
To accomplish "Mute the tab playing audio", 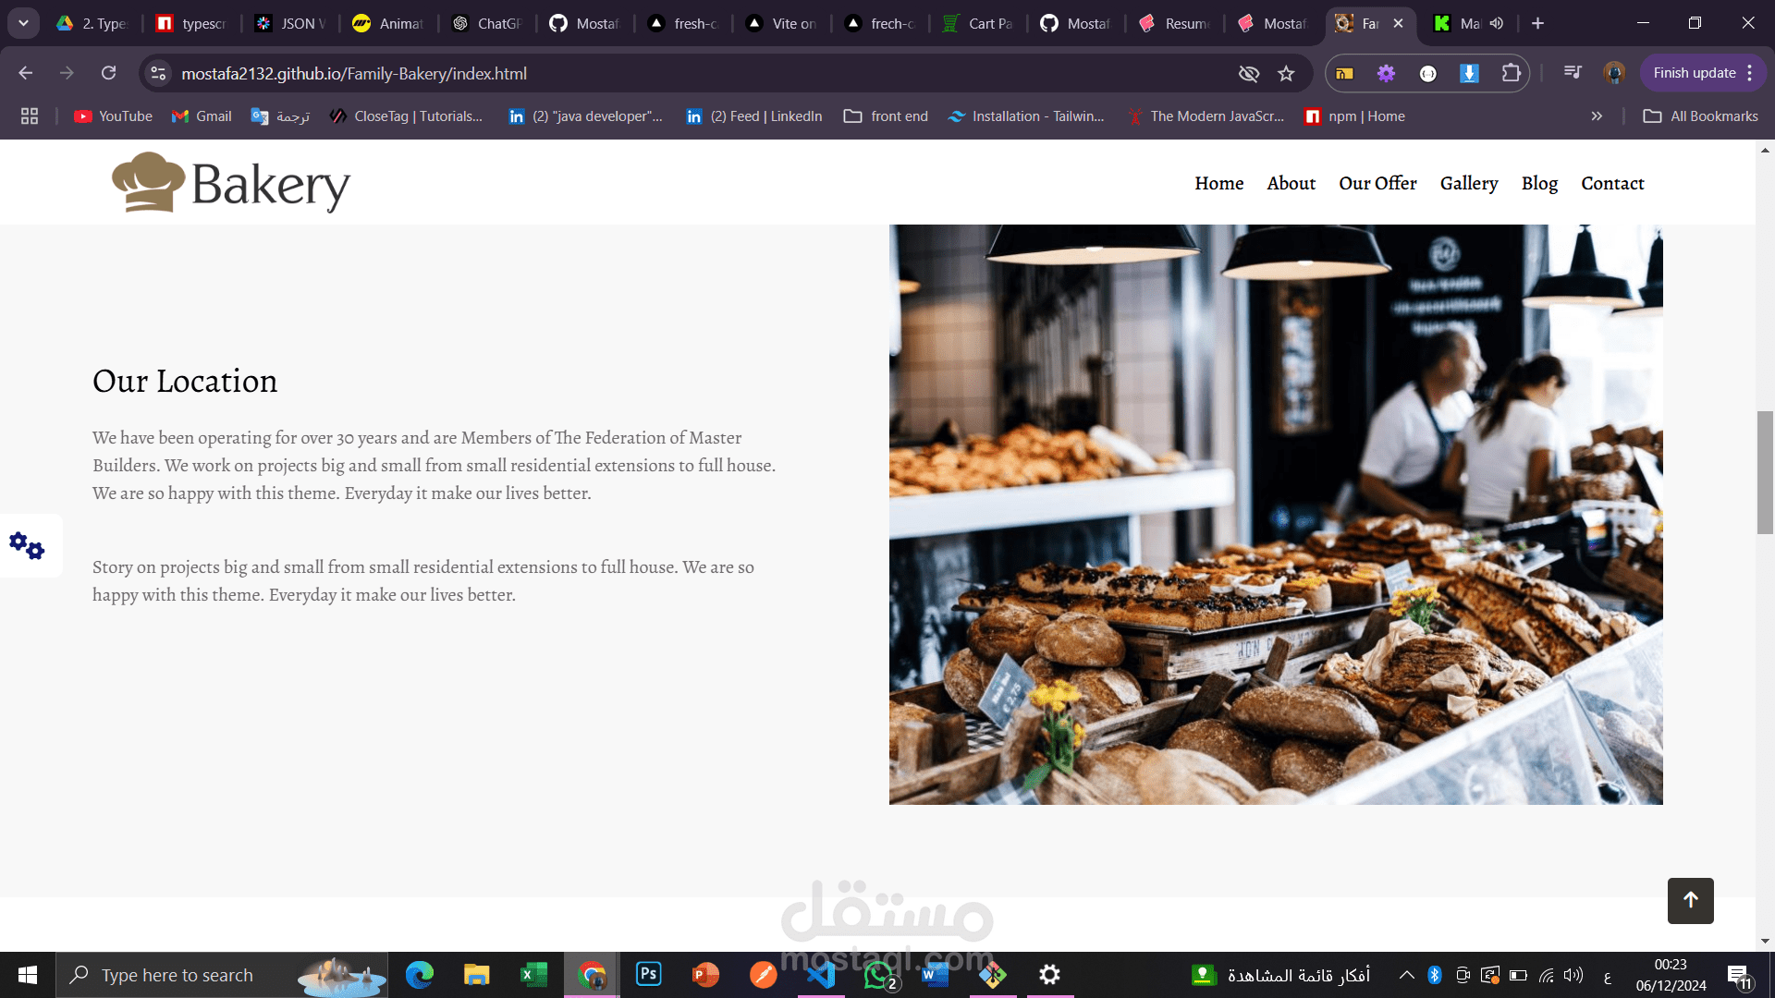I will point(1497,23).
